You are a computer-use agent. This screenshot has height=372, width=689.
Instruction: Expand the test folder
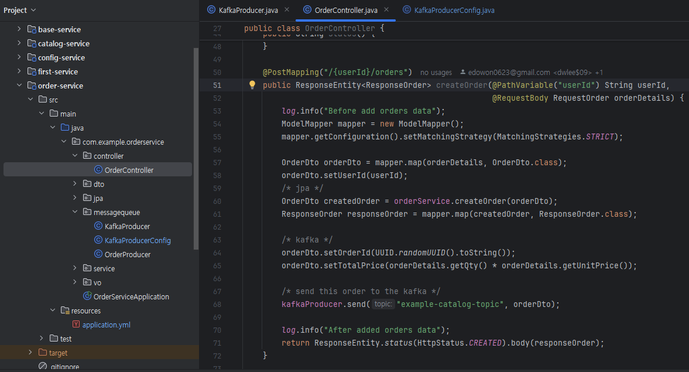[x=42, y=338]
